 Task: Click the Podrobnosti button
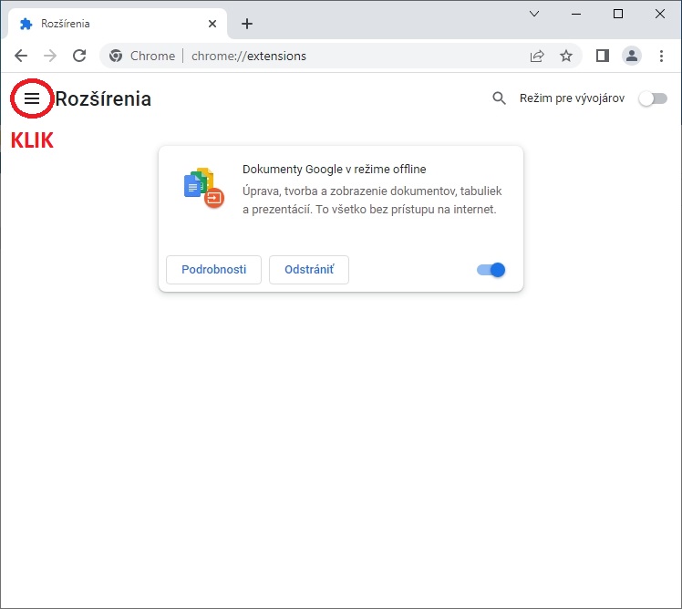click(213, 270)
